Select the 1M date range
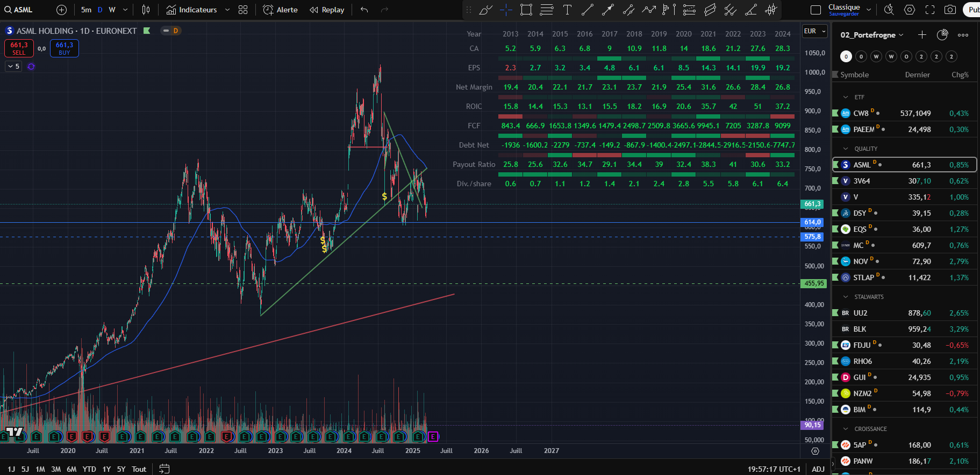 click(40, 469)
